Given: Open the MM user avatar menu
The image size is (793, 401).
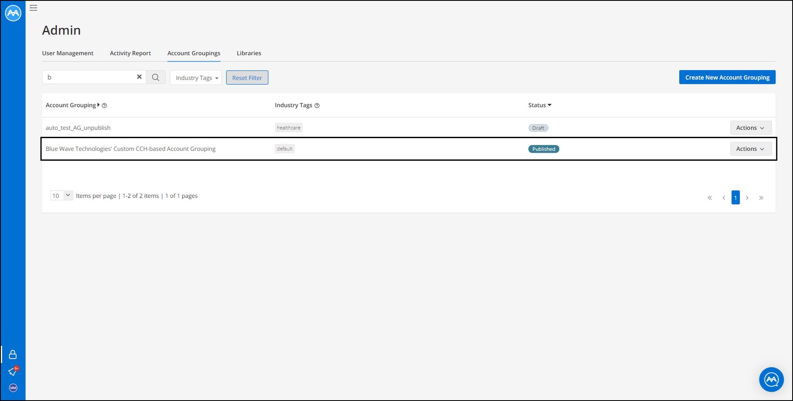Looking at the screenshot, I should click(x=13, y=388).
